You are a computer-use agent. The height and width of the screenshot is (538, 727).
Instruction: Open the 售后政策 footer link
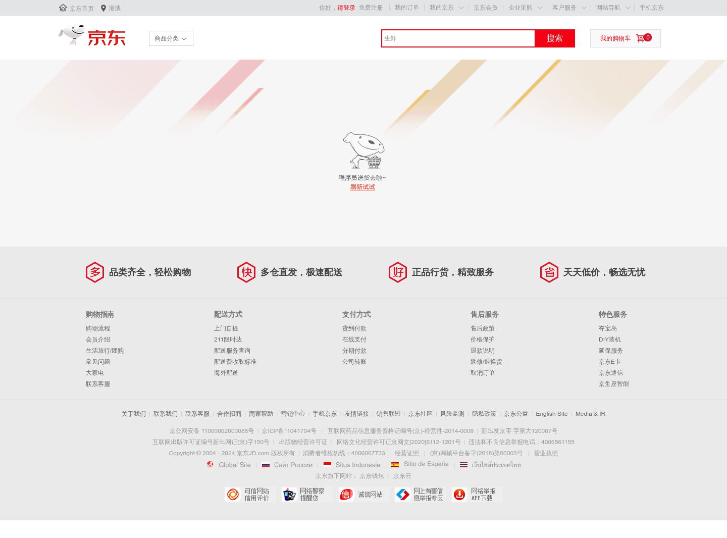[483, 328]
